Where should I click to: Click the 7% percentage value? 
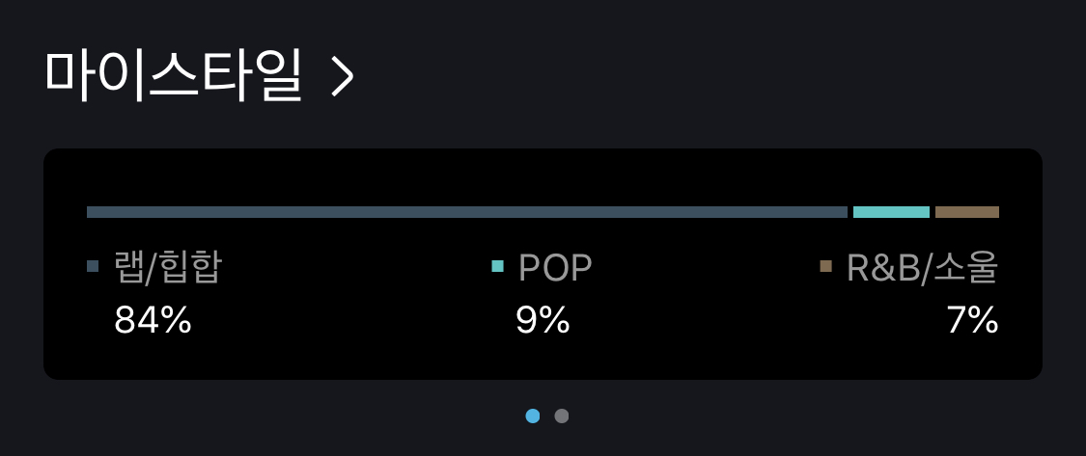point(972,320)
